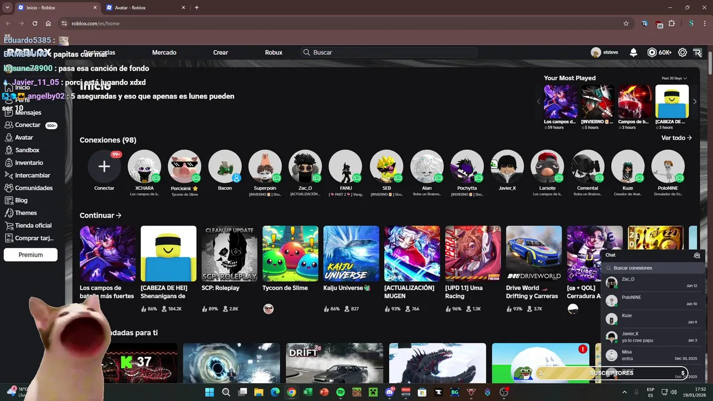Open chat with Misa

coord(653,355)
